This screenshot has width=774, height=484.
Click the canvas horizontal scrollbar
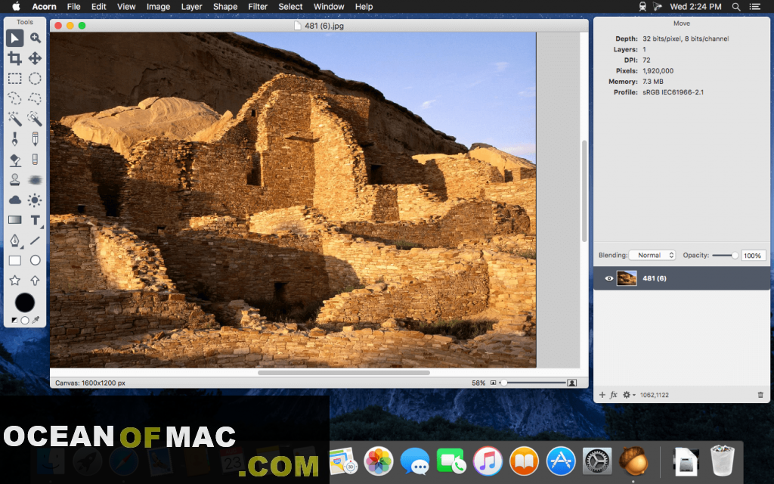(x=344, y=373)
